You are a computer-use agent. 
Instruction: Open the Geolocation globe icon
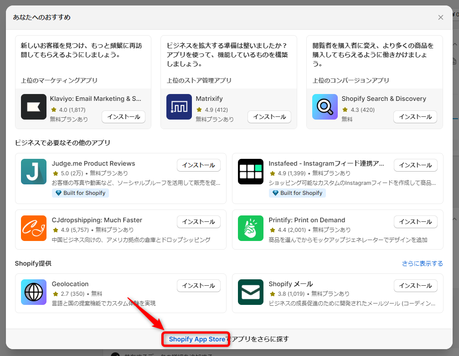34,292
